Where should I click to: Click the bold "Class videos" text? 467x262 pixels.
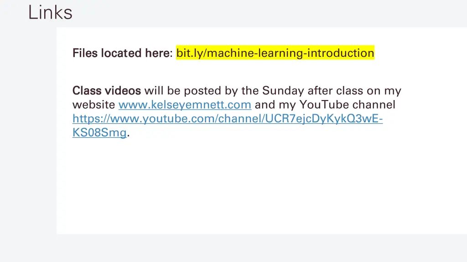click(106, 91)
